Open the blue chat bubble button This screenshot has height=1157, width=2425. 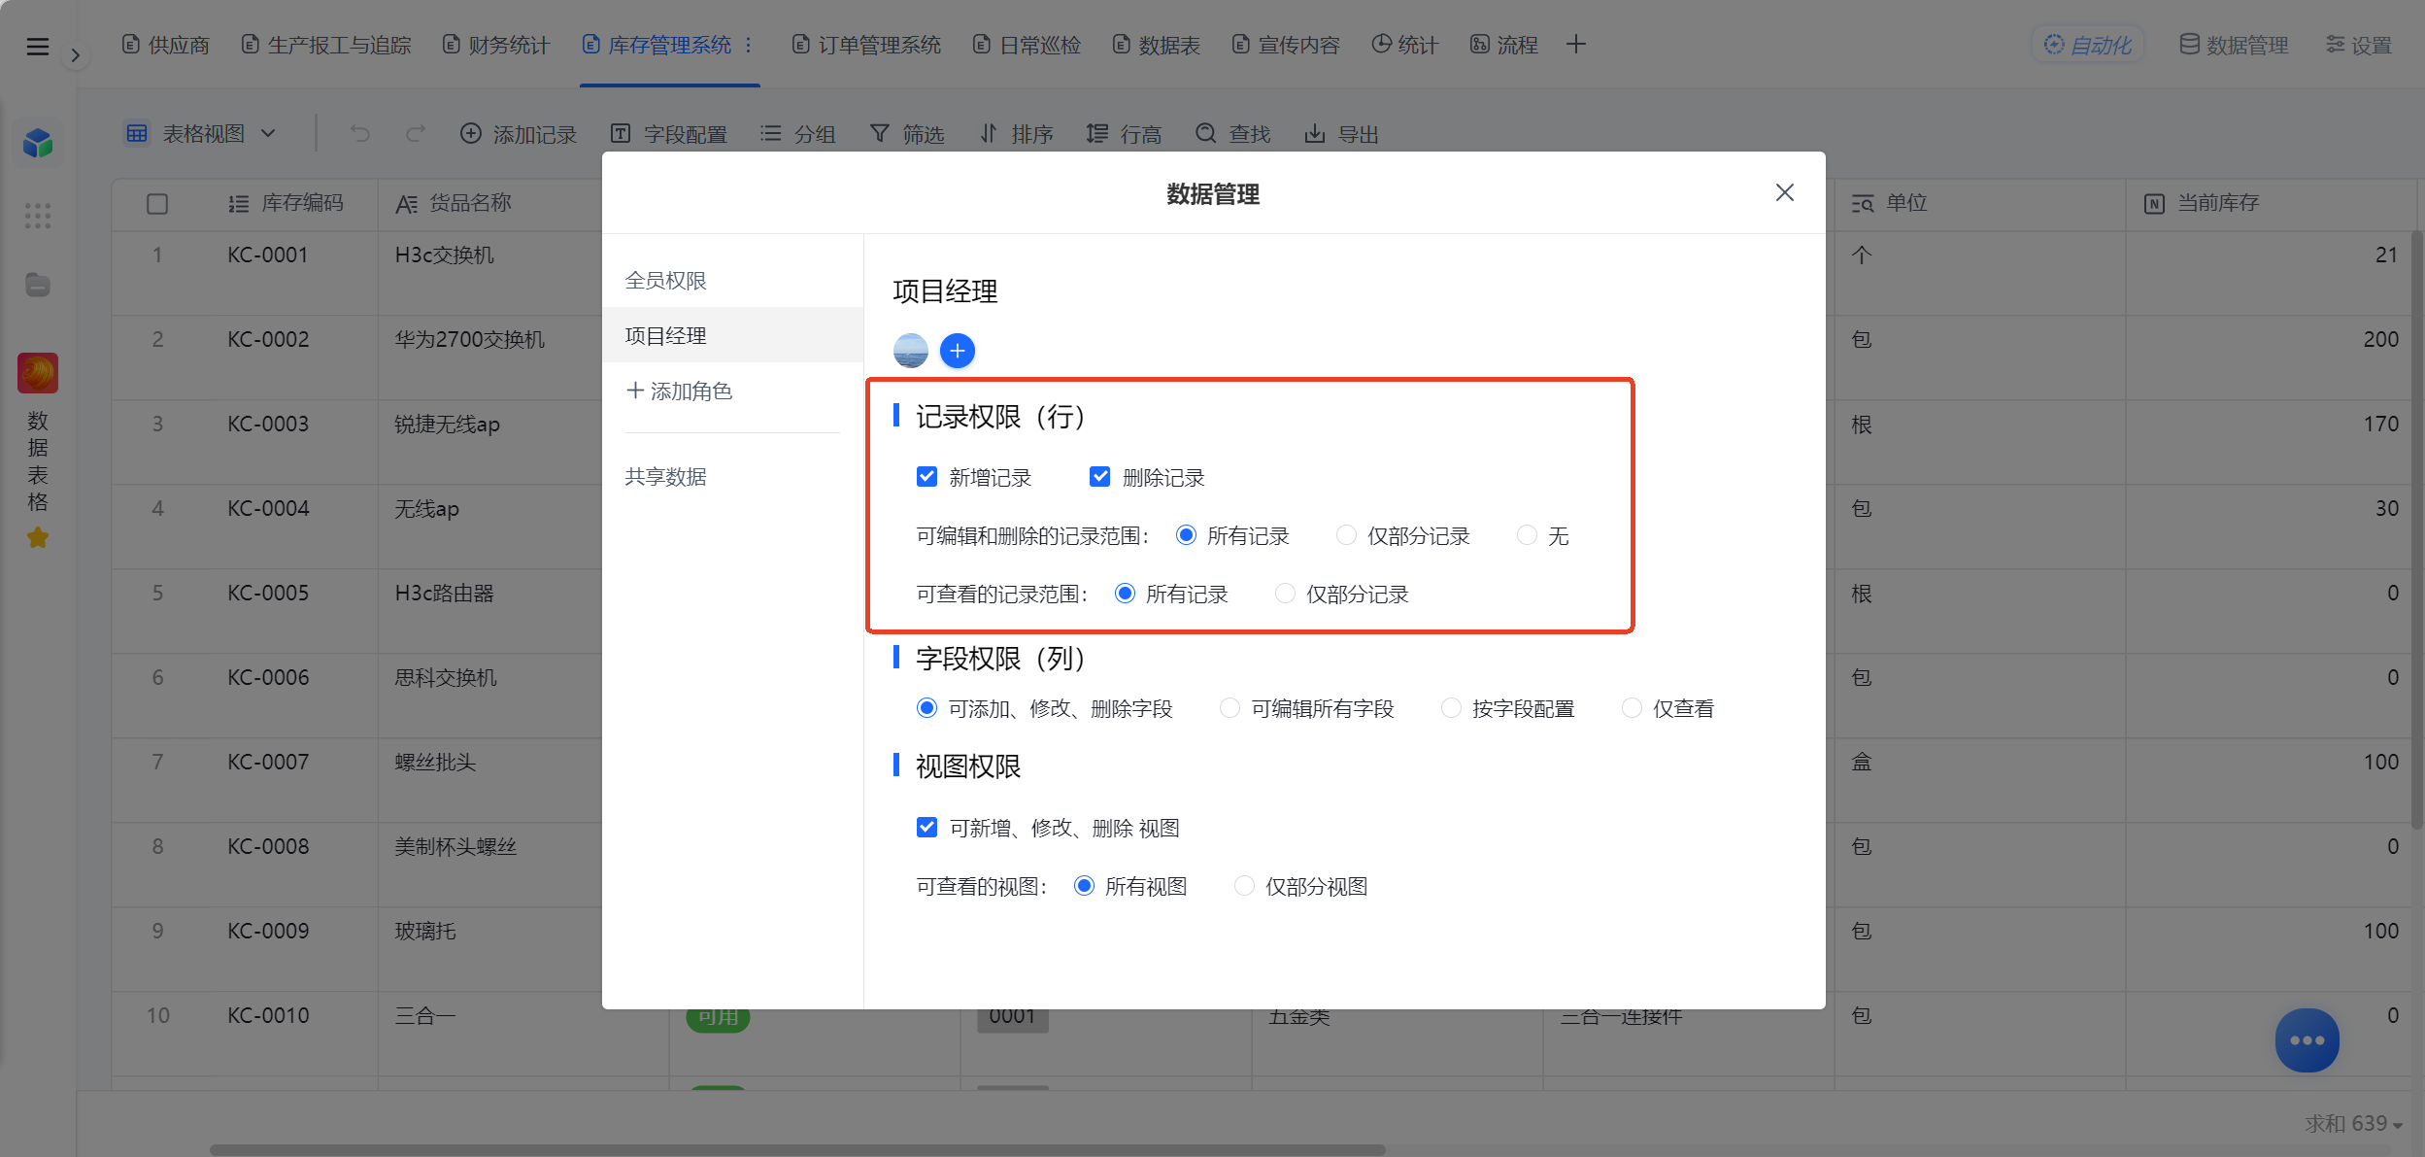pyautogui.click(x=2307, y=1040)
